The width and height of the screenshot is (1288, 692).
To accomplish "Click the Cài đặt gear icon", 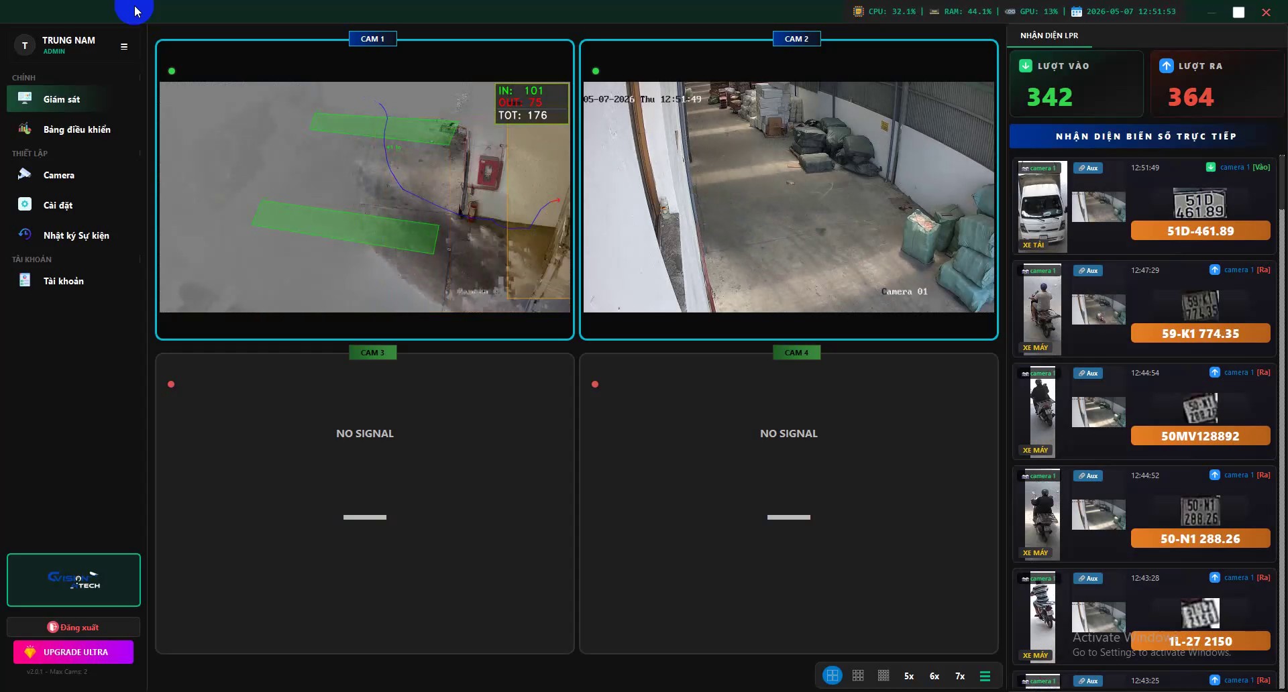I will click(25, 205).
